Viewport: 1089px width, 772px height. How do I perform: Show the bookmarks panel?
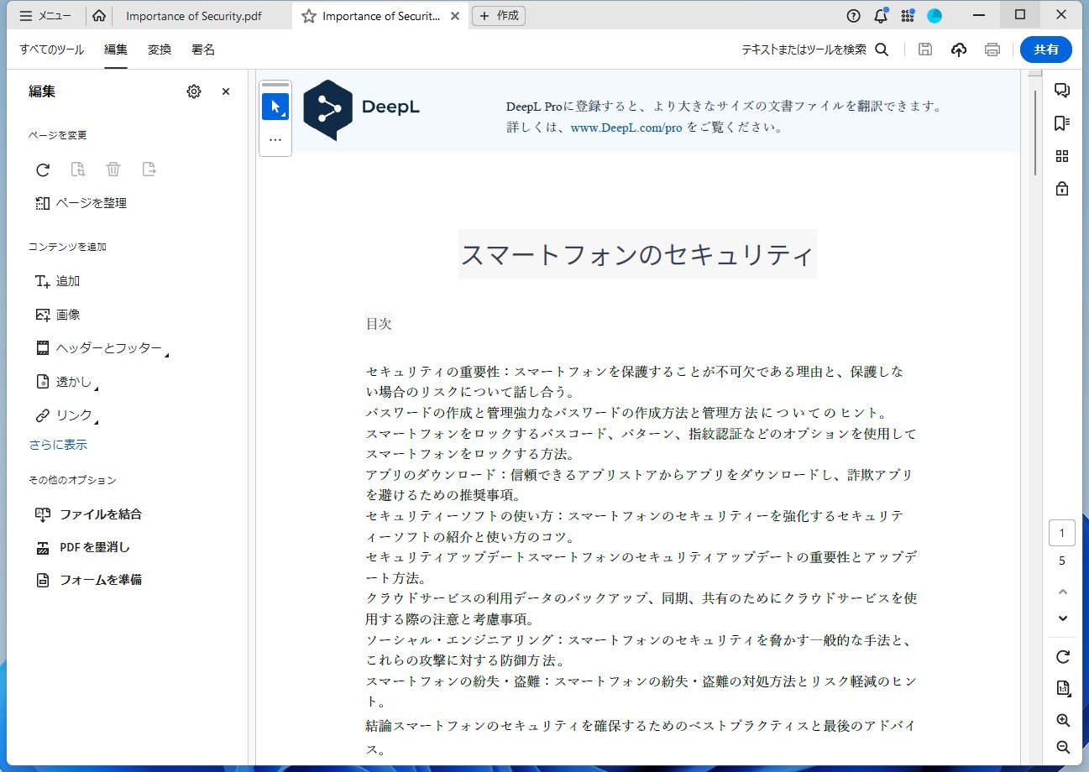click(x=1061, y=123)
